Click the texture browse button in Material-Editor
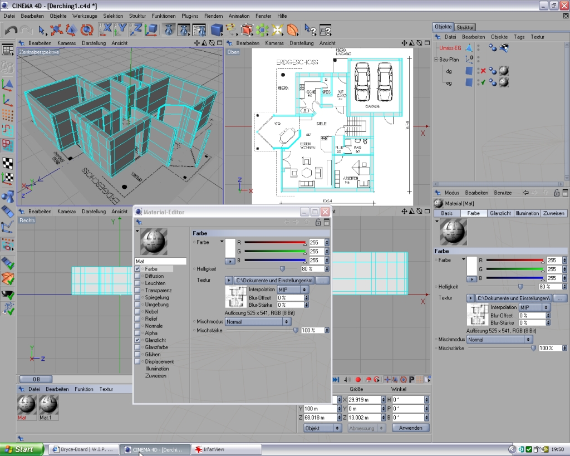 pos(322,281)
